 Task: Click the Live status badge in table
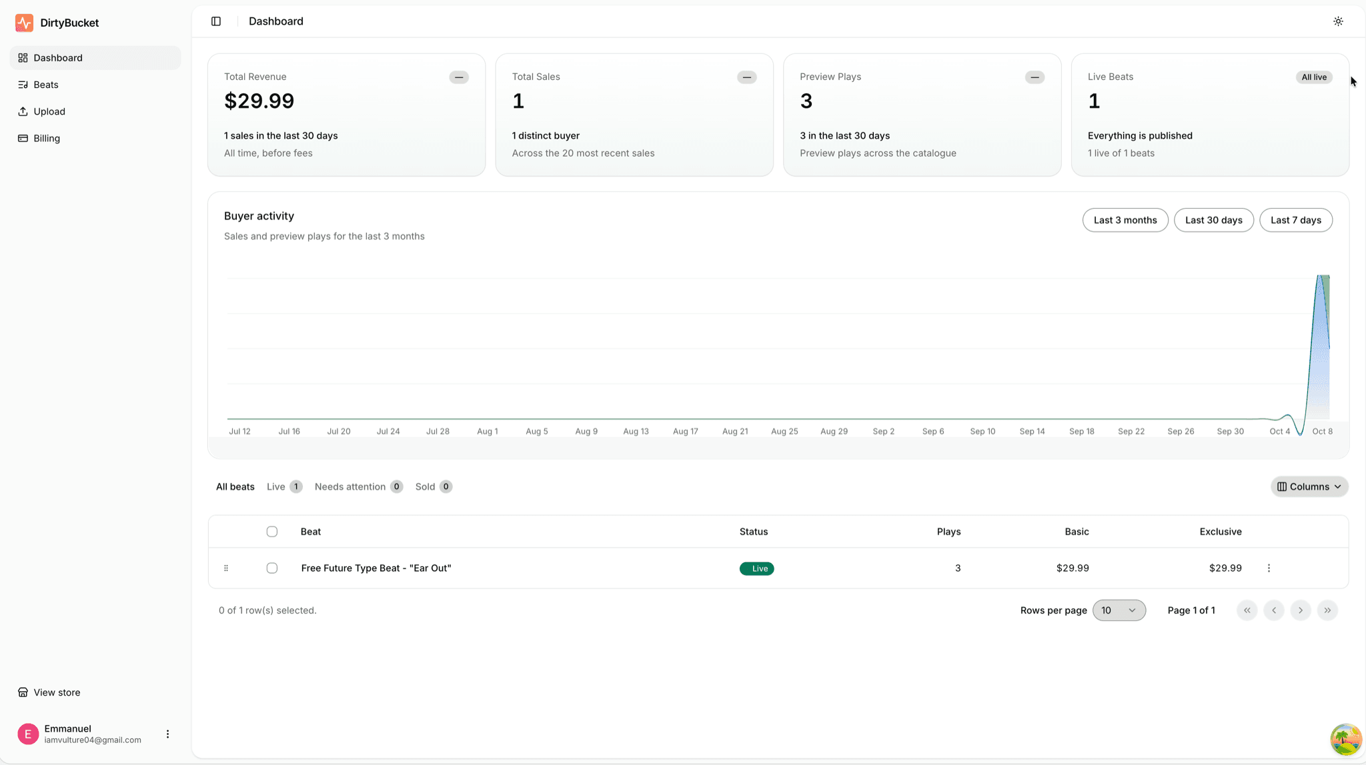pos(756,568)
